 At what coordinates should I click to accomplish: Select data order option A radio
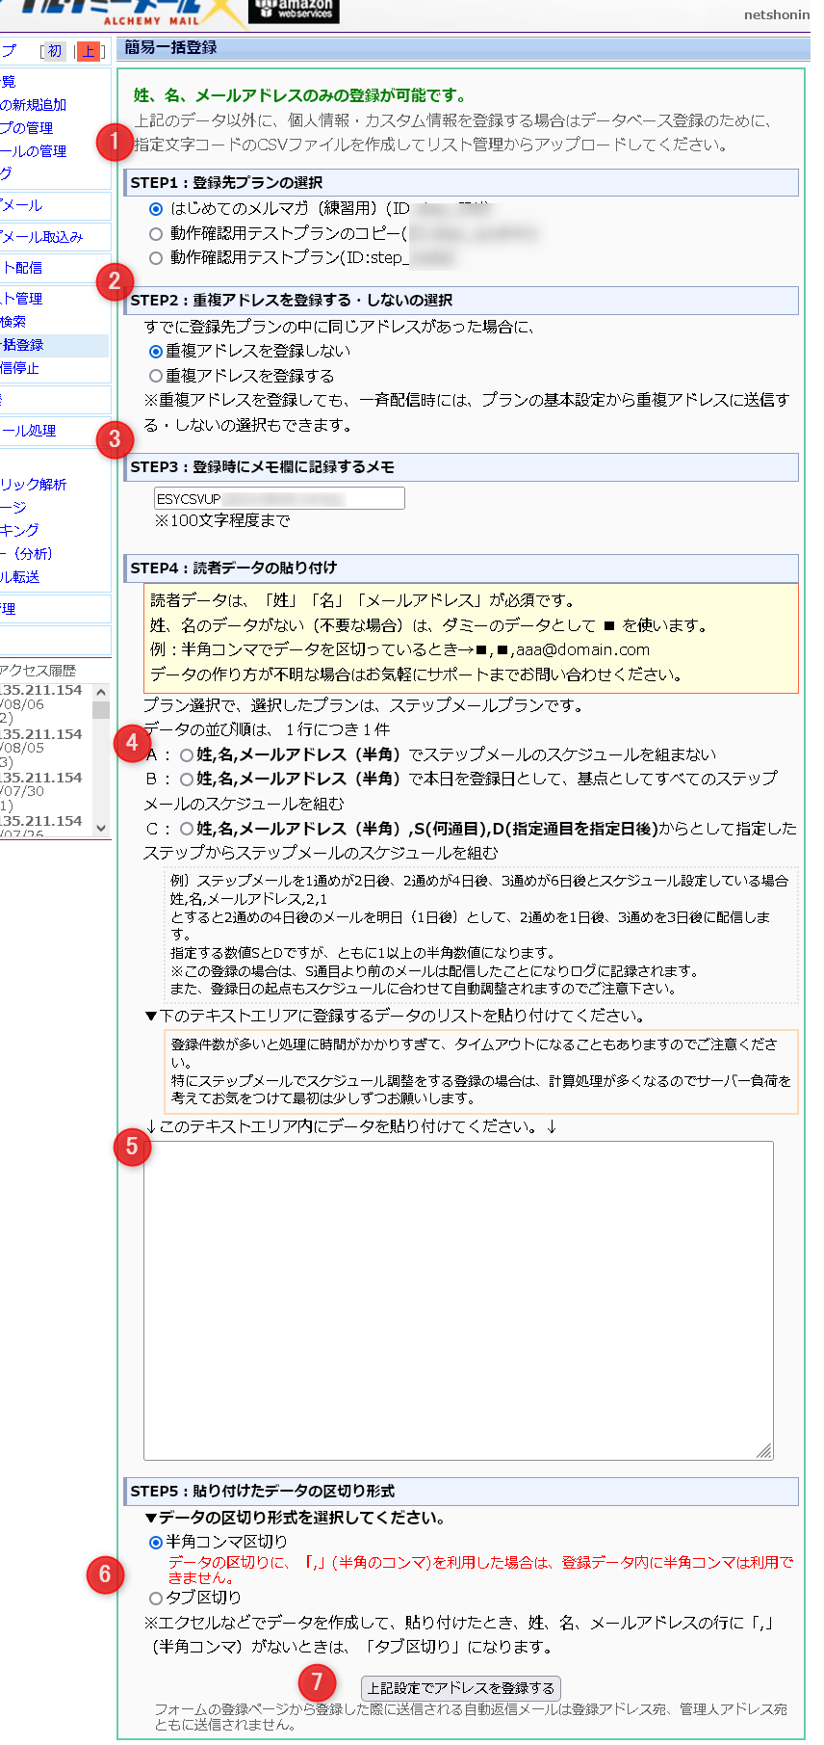(187, 755)
